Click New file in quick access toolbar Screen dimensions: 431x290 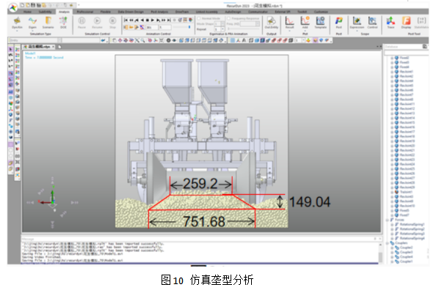pos(23,5)
